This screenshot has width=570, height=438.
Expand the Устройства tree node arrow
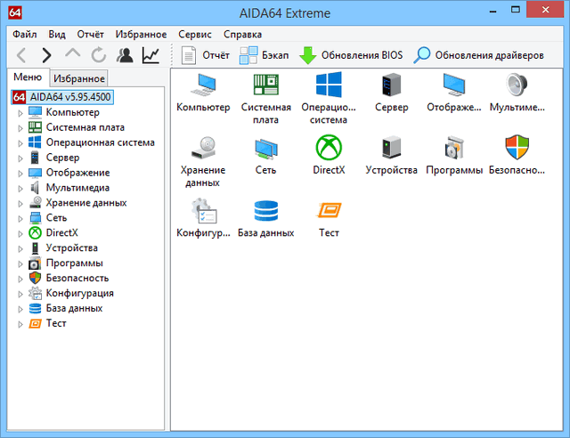coord(20,248)
